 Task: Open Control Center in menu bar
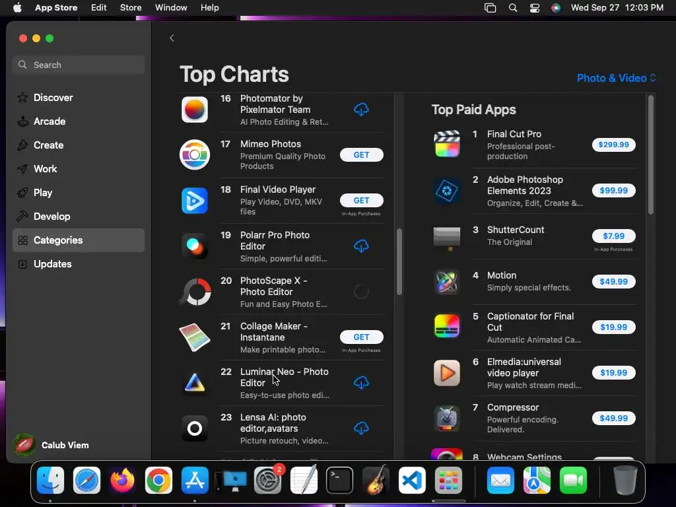click(x=535, y=8)
